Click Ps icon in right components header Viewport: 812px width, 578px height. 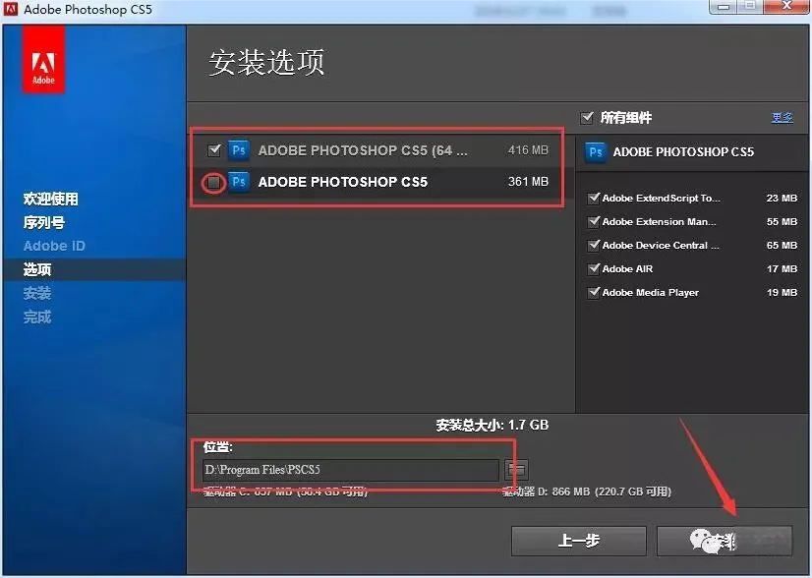point(595,152)
